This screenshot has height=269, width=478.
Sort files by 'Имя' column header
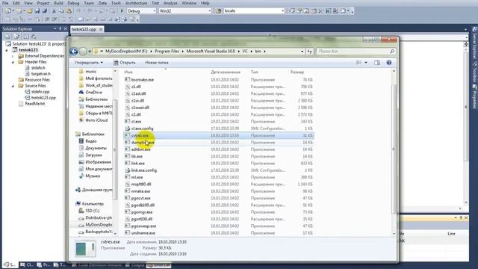pyautogui.click(x=128, y=72)
